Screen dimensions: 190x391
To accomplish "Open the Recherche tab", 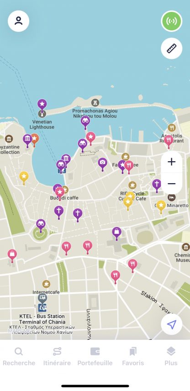I will click(x=19, y=357).
